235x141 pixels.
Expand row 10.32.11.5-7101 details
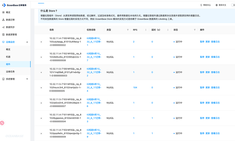click(x=41, y=88)
